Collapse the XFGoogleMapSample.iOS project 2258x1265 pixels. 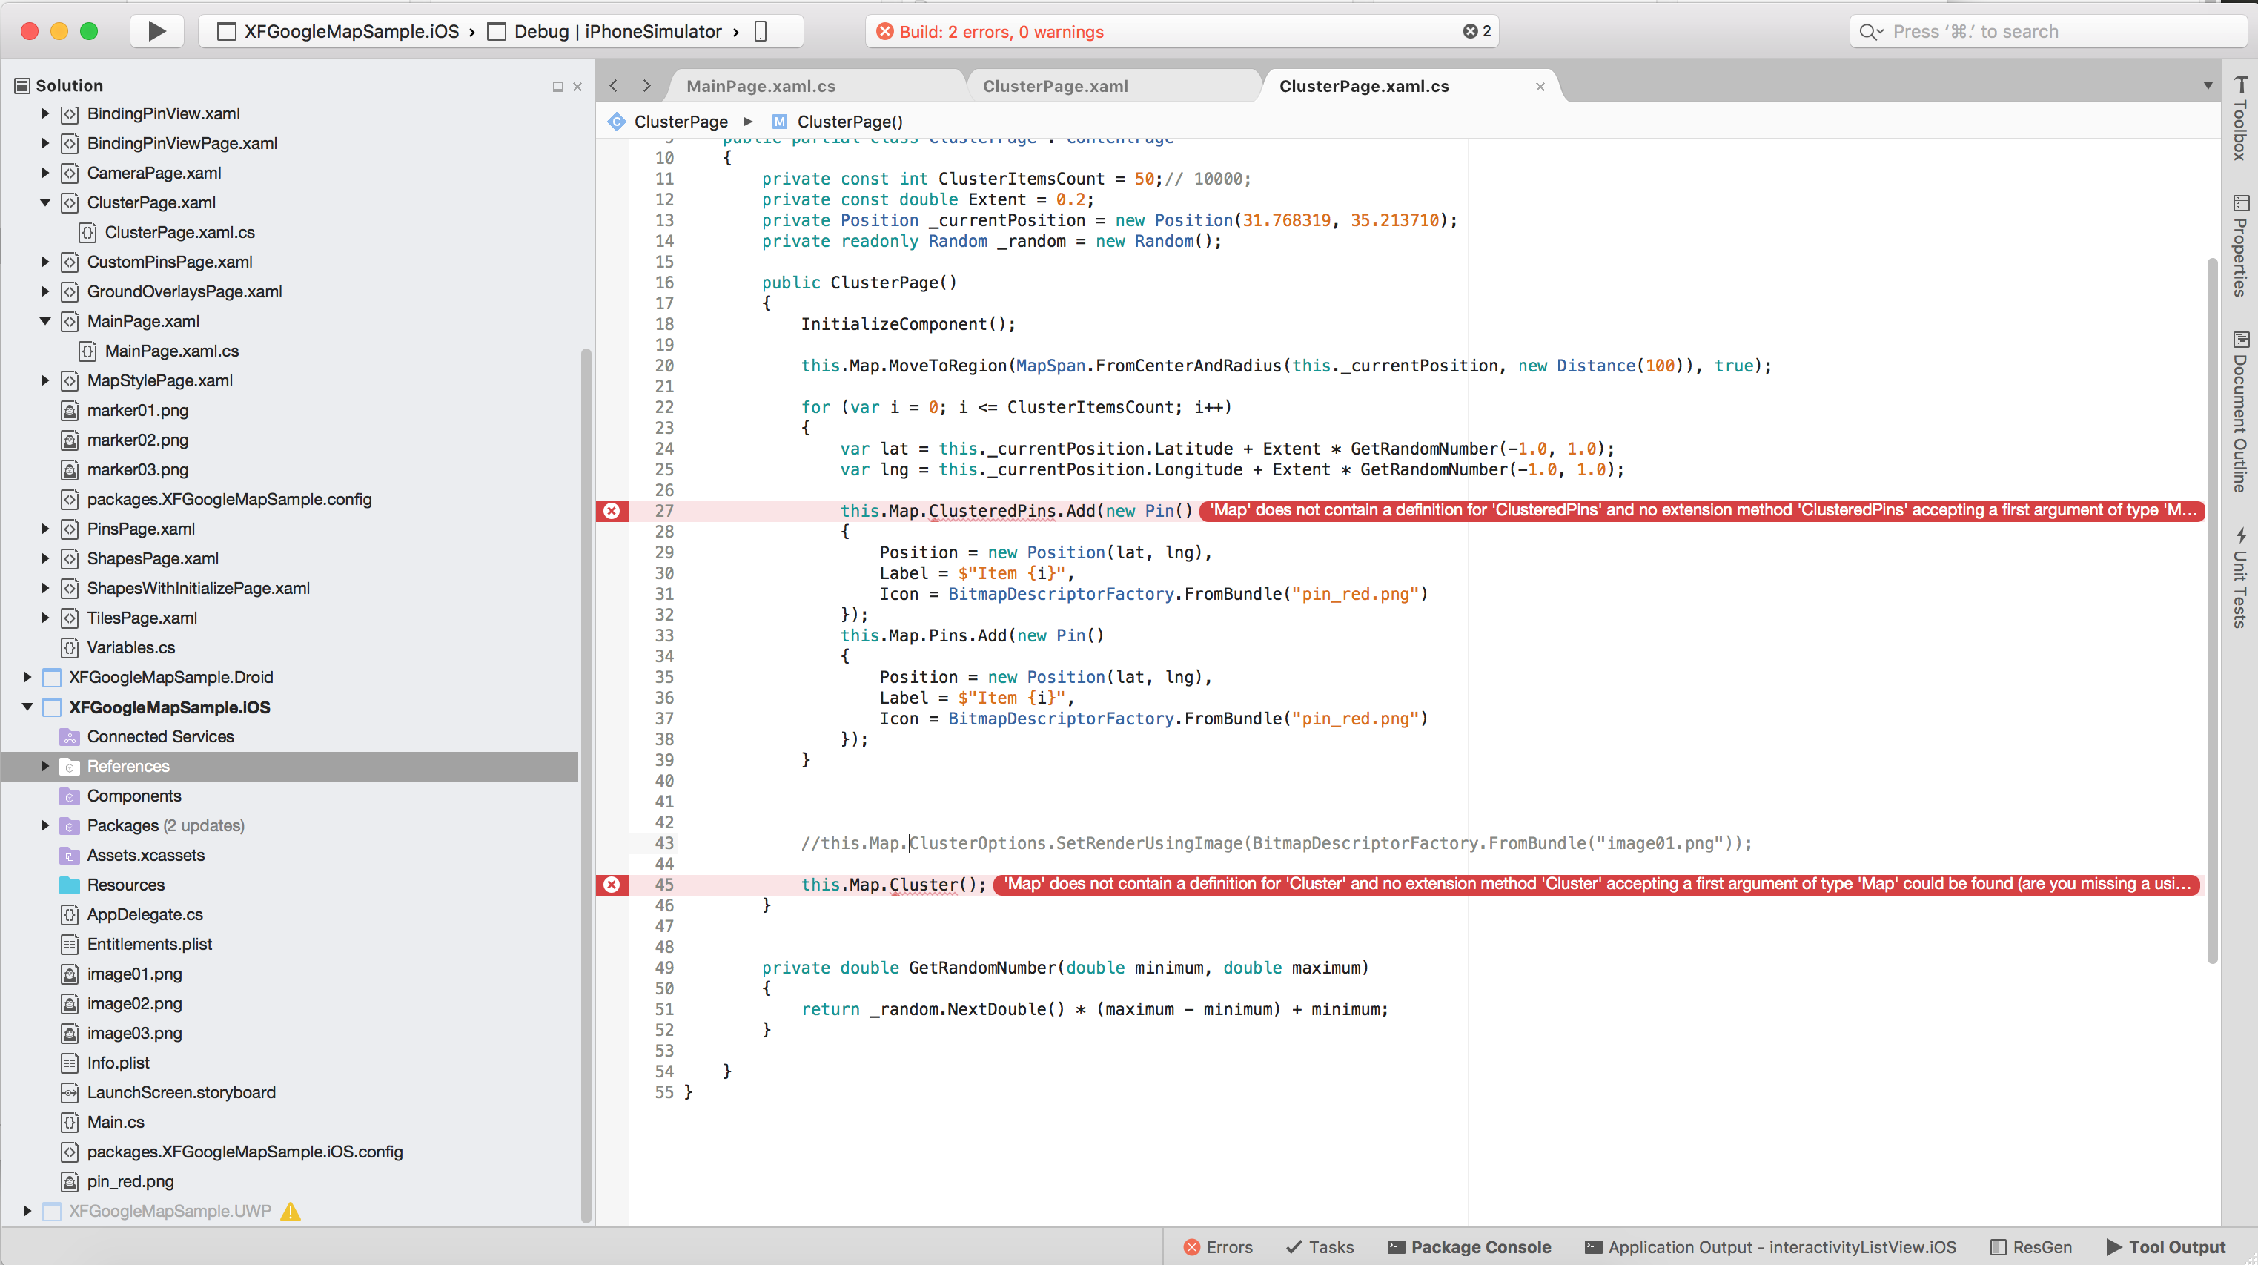(x=27, y=707)
